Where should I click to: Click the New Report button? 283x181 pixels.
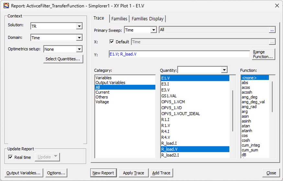(x=103, y=173)
